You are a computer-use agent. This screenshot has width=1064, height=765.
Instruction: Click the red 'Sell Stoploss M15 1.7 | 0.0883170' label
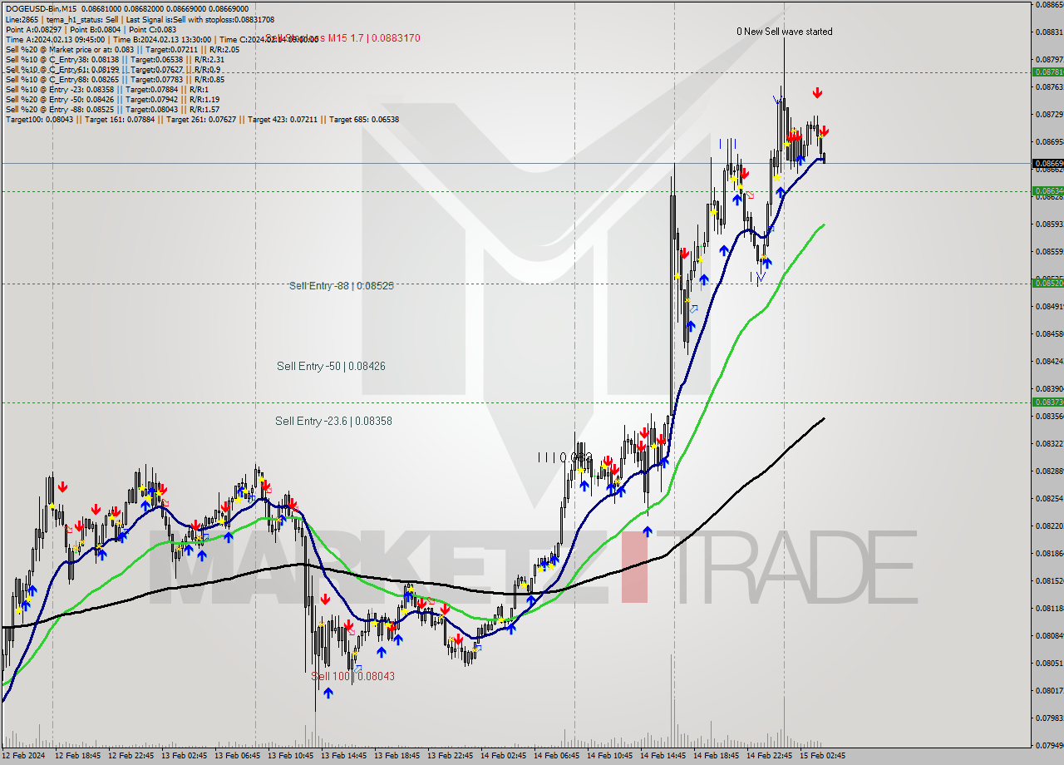[342, 37]
